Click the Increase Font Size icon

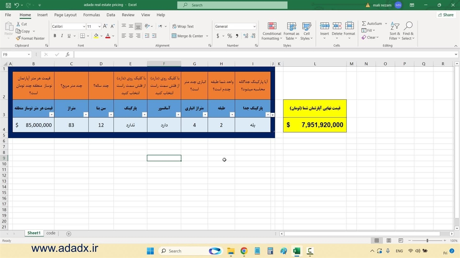click(x=105, y=27)
